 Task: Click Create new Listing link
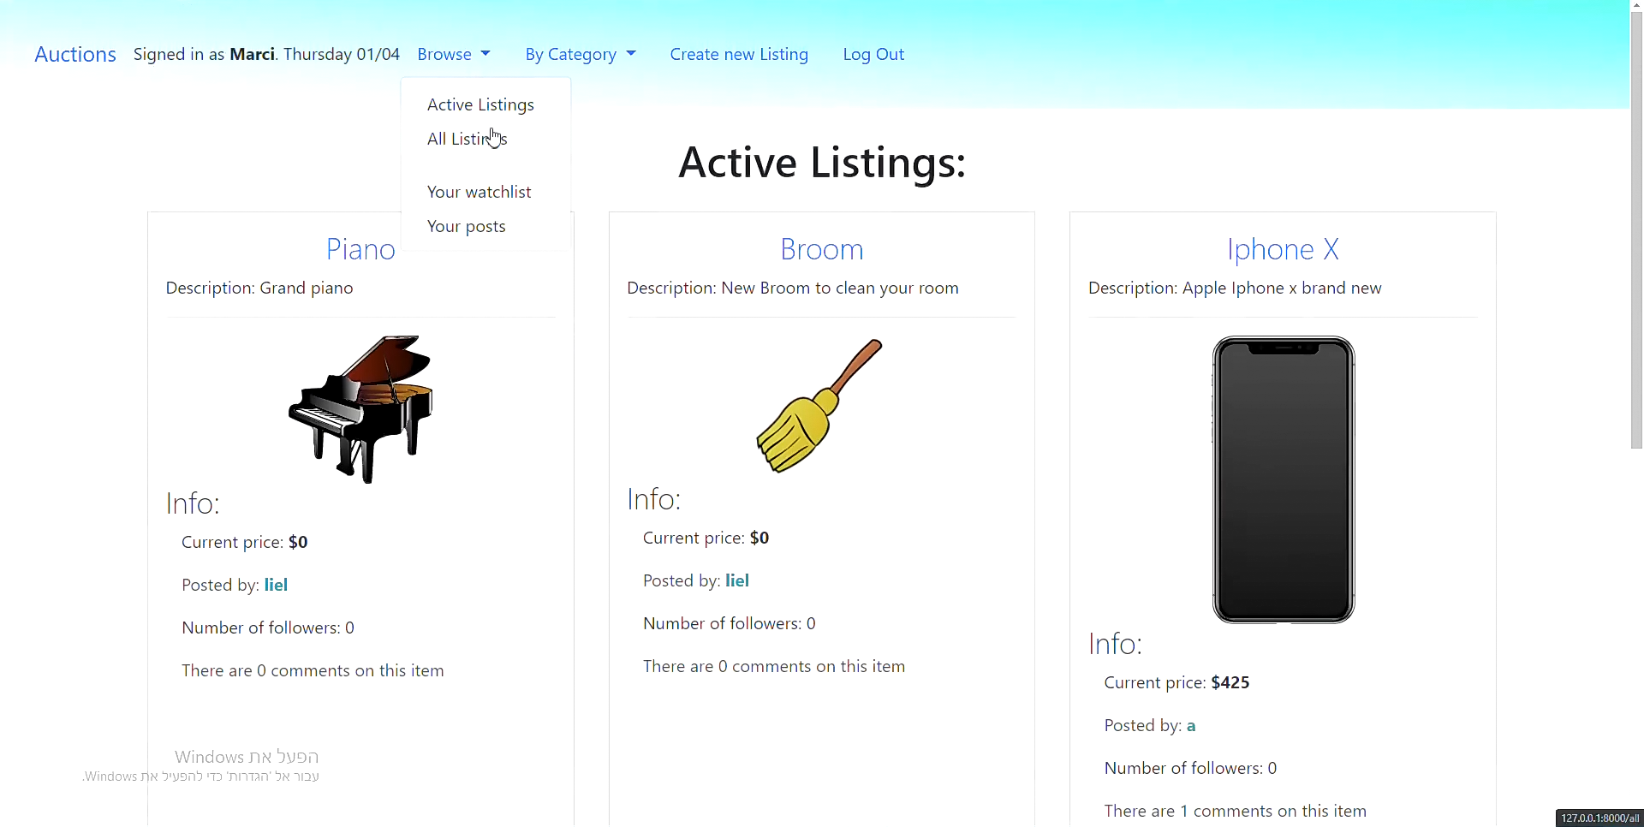click(738, 55)
